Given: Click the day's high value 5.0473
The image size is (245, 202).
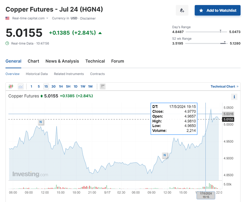Looking at the screenshot, I should point(235,32).
